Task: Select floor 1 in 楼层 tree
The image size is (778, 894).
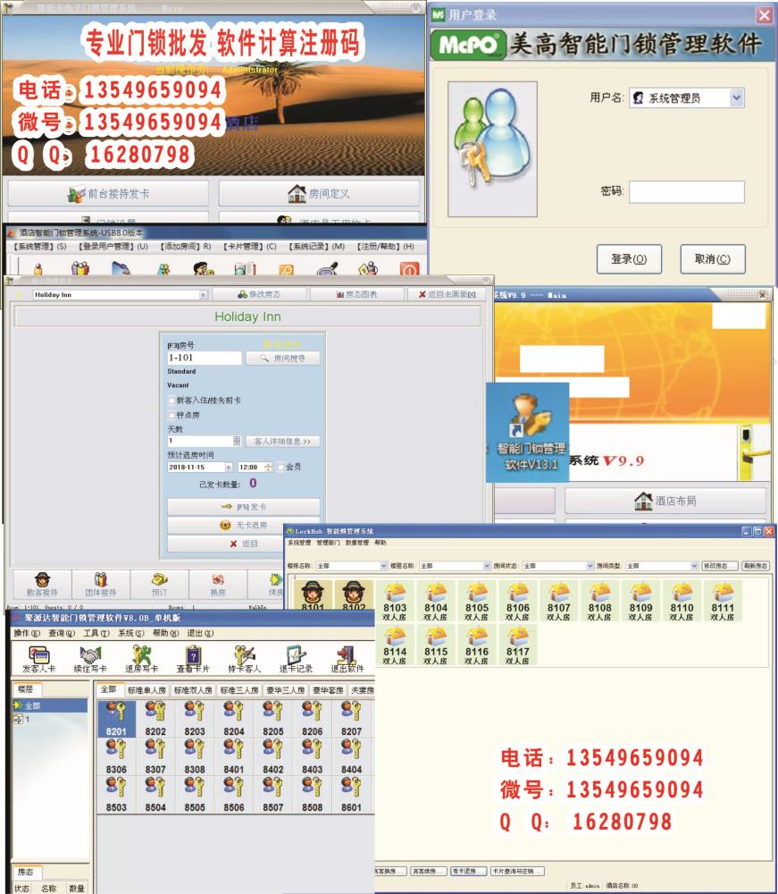Action: [23, 720]
